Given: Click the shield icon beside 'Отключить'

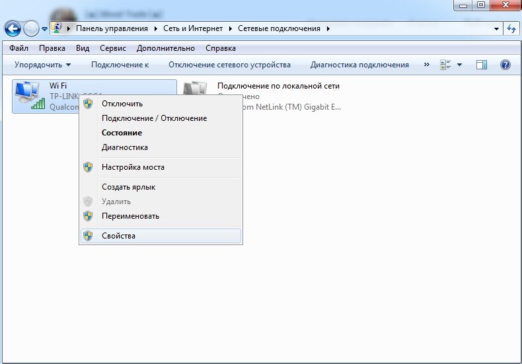Looking at the screenshot, I should [88, 104].
